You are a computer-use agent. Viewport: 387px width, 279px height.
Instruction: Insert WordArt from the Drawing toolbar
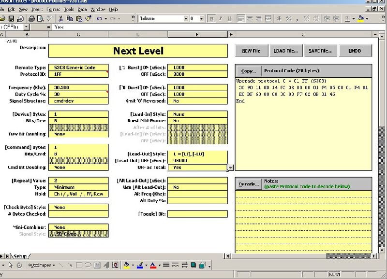pos(105,265)
